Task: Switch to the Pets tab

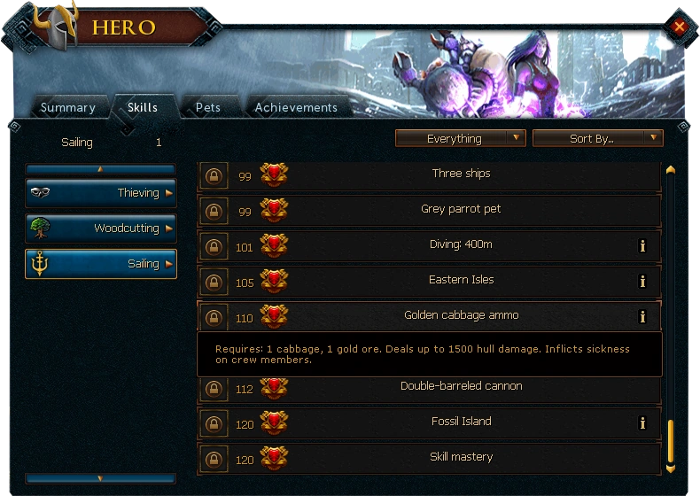Action: [208, 107]
